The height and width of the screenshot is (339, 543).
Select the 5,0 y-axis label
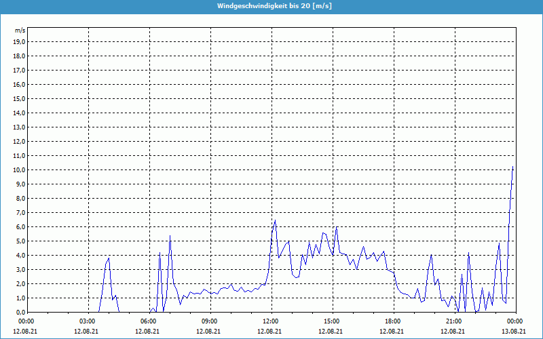point(20,241)
